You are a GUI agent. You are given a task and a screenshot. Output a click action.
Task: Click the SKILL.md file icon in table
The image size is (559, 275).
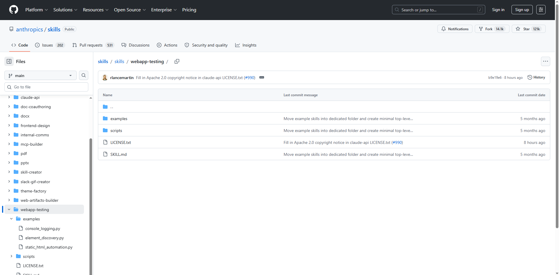[x=105, y=154]
